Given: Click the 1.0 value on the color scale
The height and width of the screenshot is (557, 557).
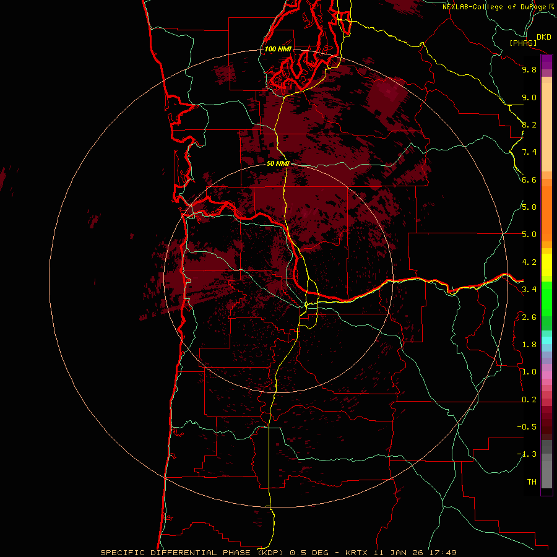Looking at the screenshot, I should coord(529,372).
